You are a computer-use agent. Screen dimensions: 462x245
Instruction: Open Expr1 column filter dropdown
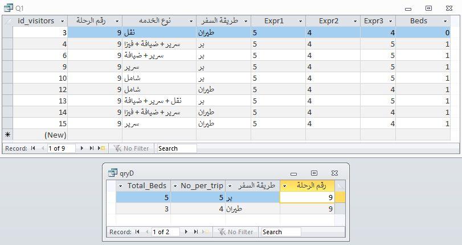pyautogui.click(x=300, y=21)
